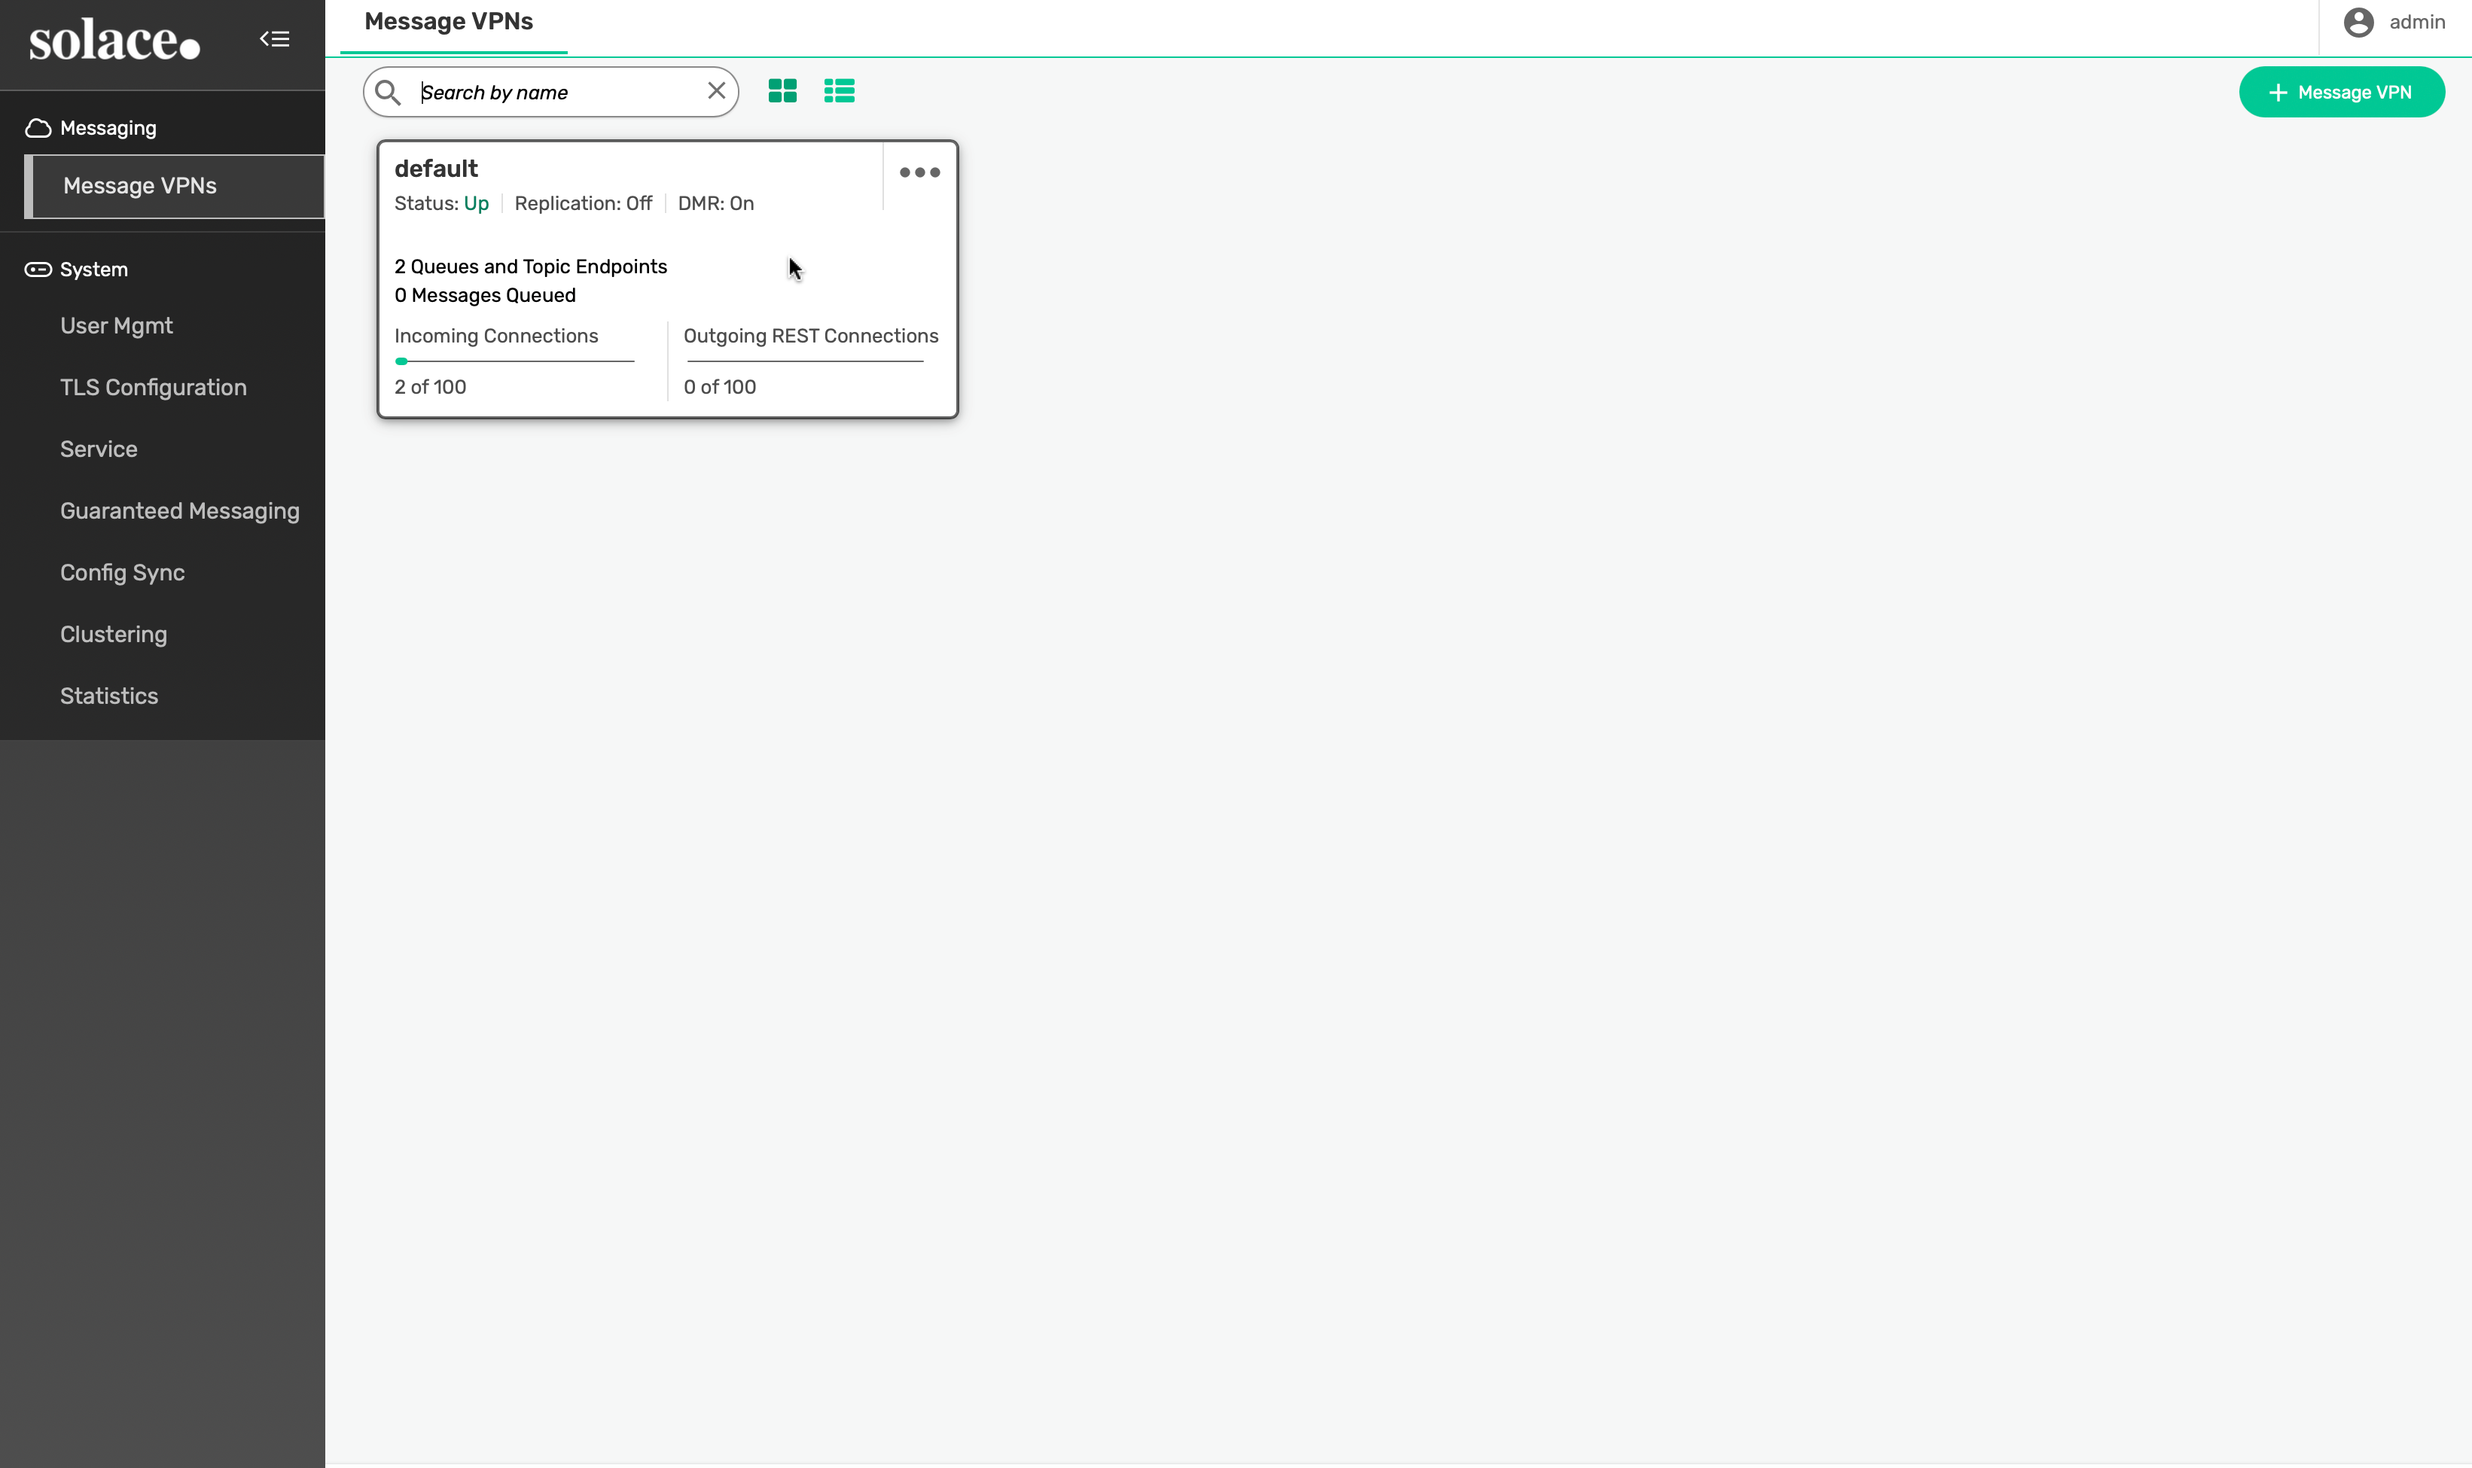
Task: Switch to grid card view
Action: (x=782, y=91)
